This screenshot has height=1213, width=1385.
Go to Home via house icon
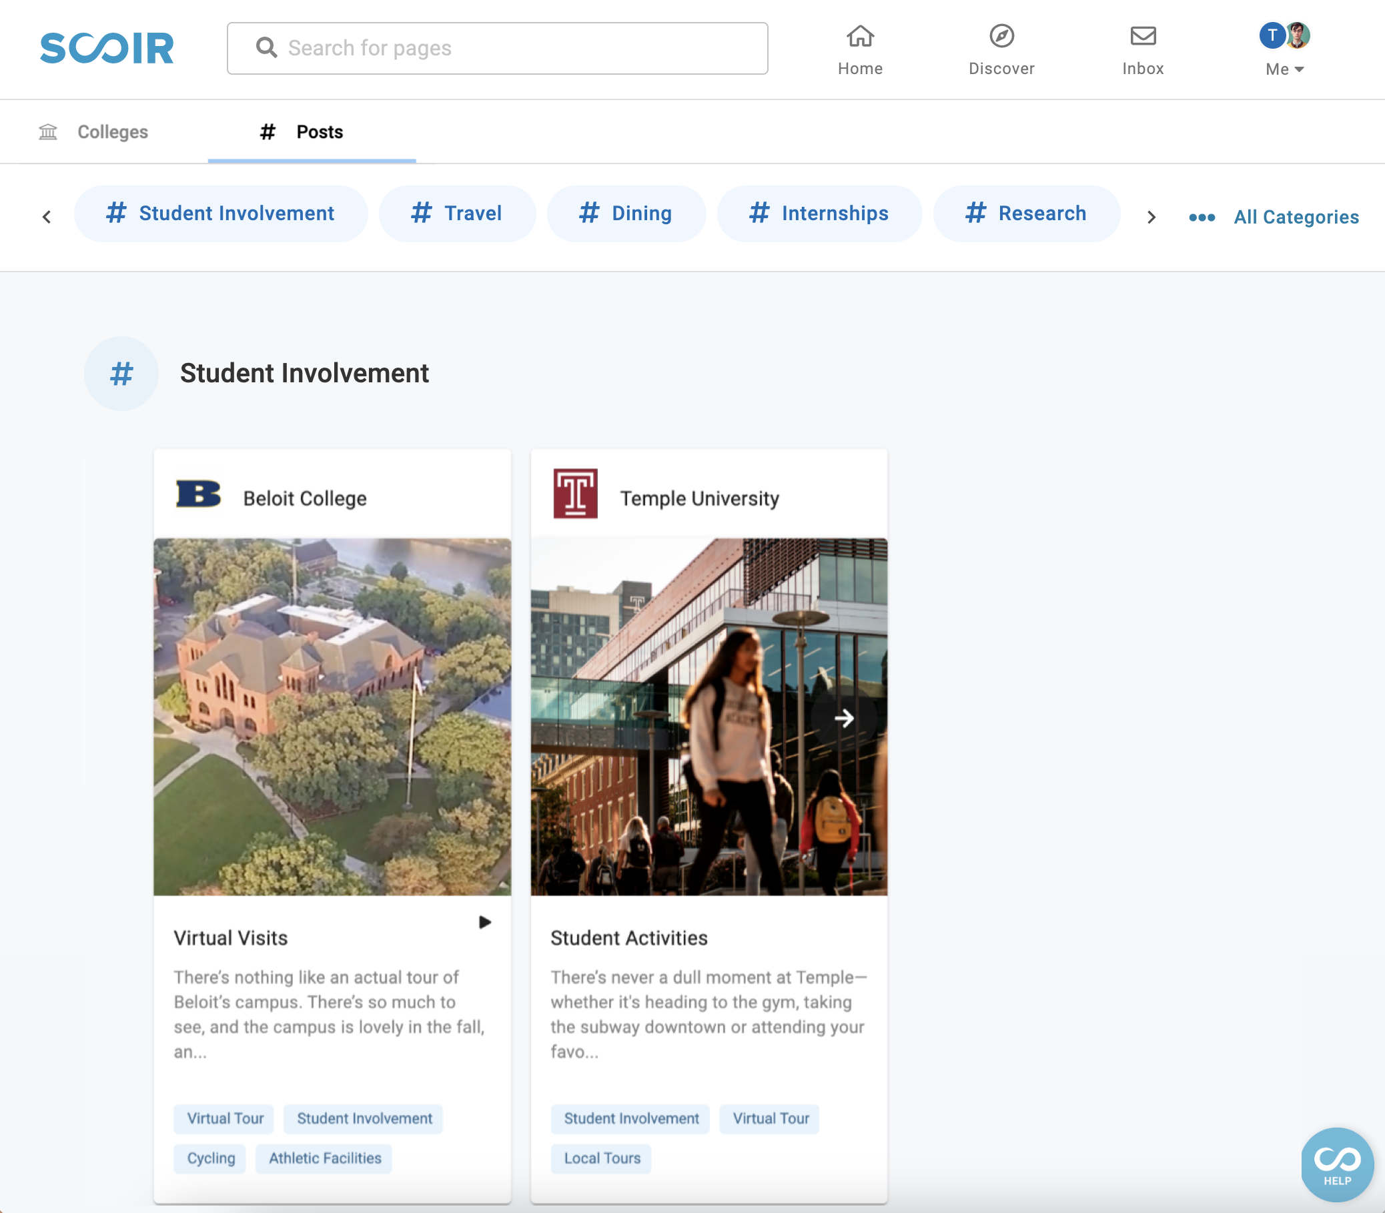pyautogui.click(x=861, y=36)
